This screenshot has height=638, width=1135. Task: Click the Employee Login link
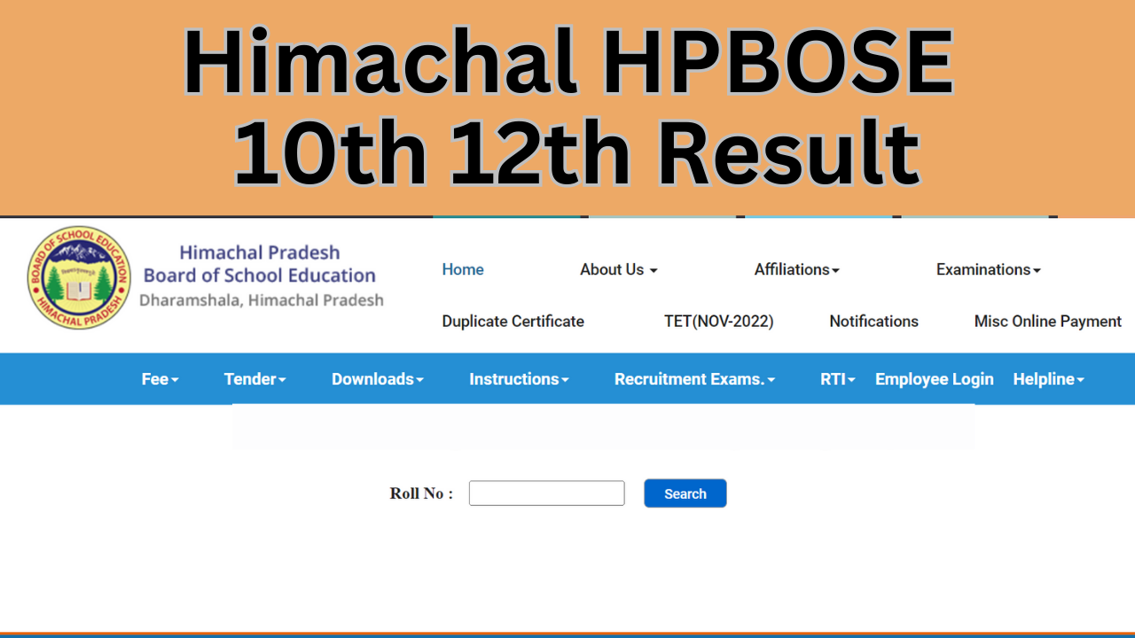pos(934,379)
